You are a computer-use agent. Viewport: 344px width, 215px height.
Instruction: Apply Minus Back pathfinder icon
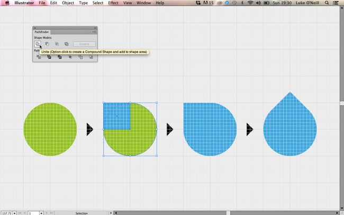pyautogui.click(x=91, y=57)
